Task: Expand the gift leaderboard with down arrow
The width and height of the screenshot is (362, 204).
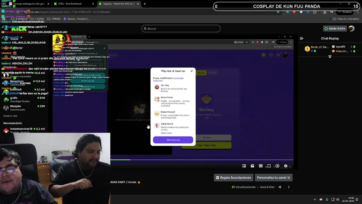Action: (x=330, y=57)
